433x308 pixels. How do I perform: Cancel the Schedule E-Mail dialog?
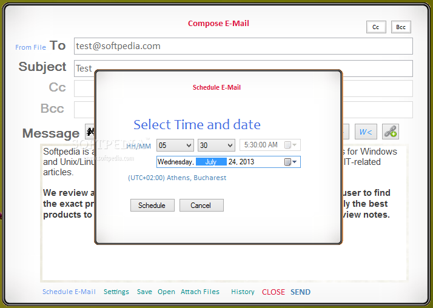click(201, 206)
